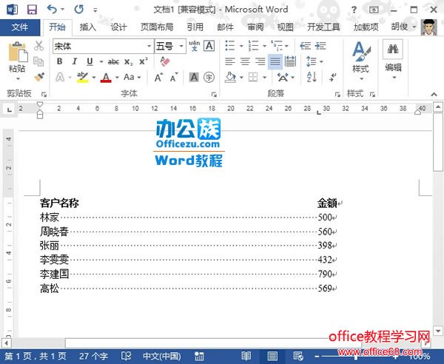This screenshot has width=444, height=364.
Task: Toggle superscript formatting
Action: 144,61
